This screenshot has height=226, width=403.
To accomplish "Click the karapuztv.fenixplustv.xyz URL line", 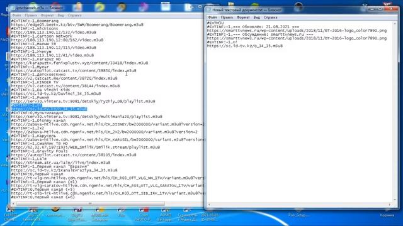I will point(79,63).
